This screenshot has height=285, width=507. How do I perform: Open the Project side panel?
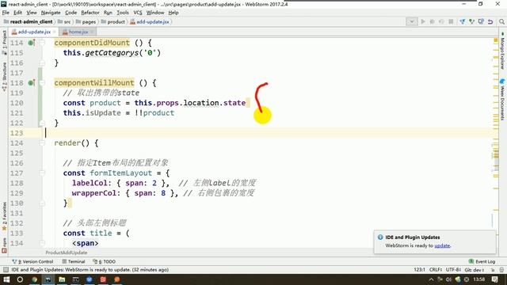pos(4,43)
